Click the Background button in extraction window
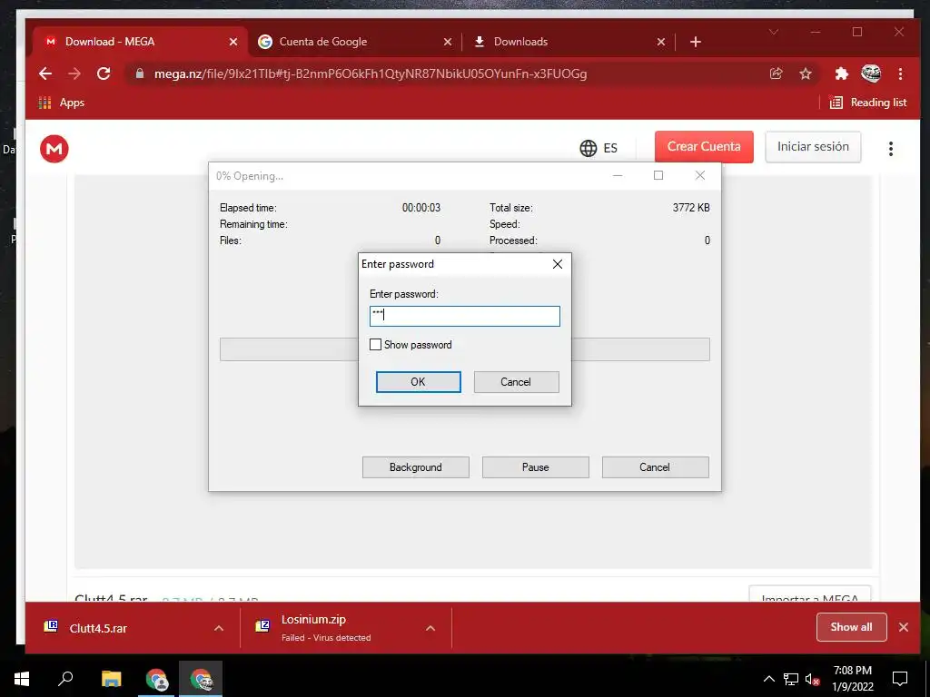 coord(416,467)
